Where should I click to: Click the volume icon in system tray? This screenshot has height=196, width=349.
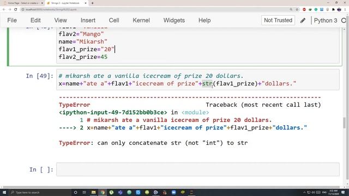313,192
